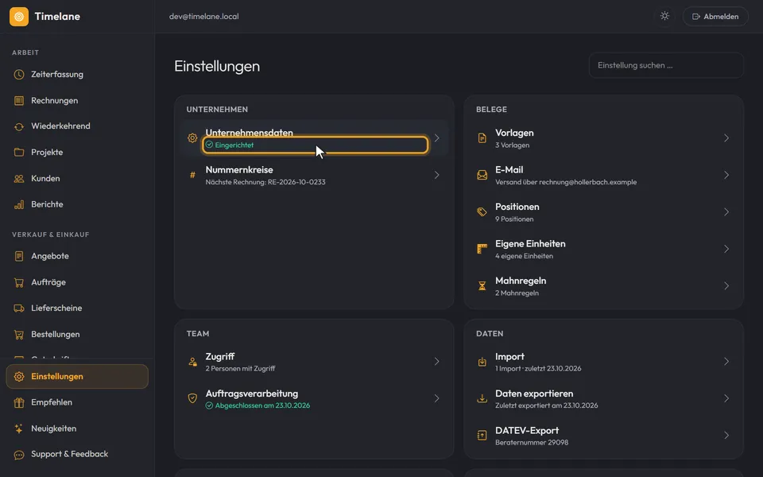Image resolution: width=763 pixels, height=477 pixels.
Task: Click the Auftragsverarbeitung shield icon
Action: [192, 399]
